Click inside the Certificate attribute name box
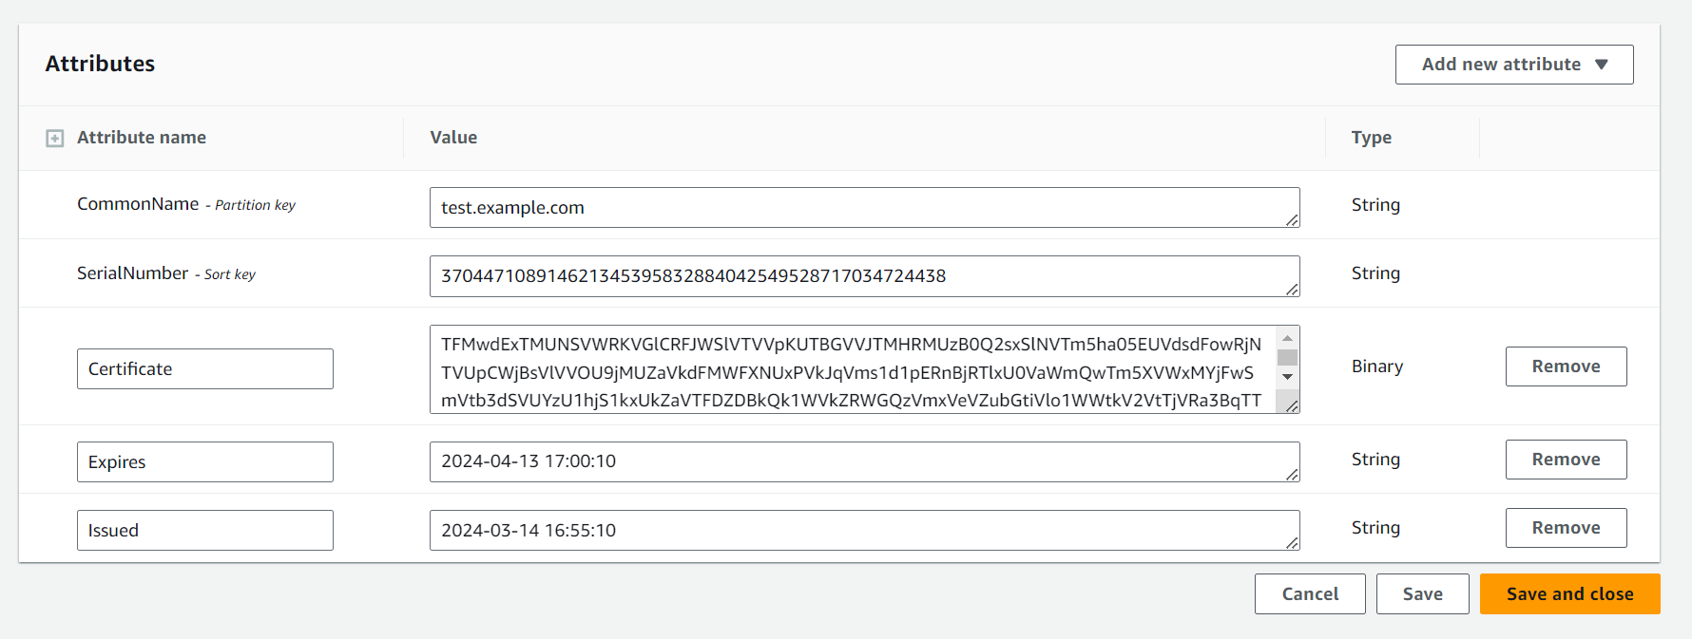 [x=204, y=368]
